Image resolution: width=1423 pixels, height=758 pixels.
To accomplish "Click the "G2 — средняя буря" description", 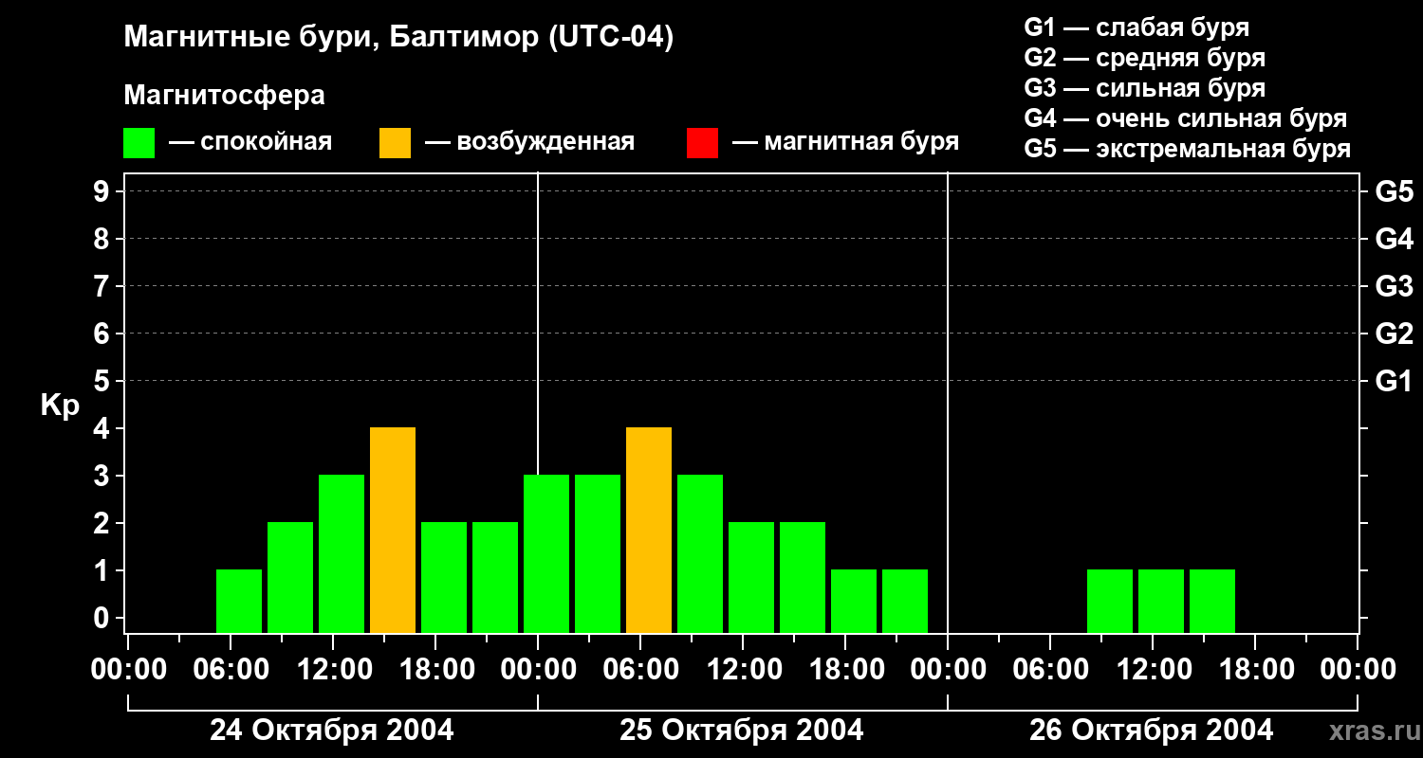I will point(1145,58).
